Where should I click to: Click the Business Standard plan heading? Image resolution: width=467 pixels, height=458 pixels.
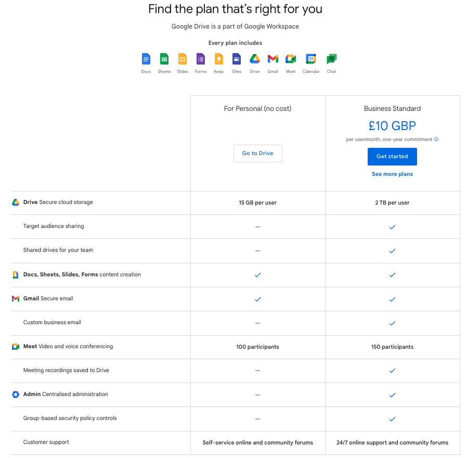(392, 108)
